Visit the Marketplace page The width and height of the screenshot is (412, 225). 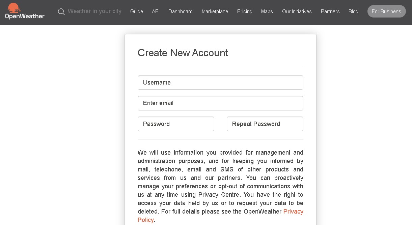[215, 11]
